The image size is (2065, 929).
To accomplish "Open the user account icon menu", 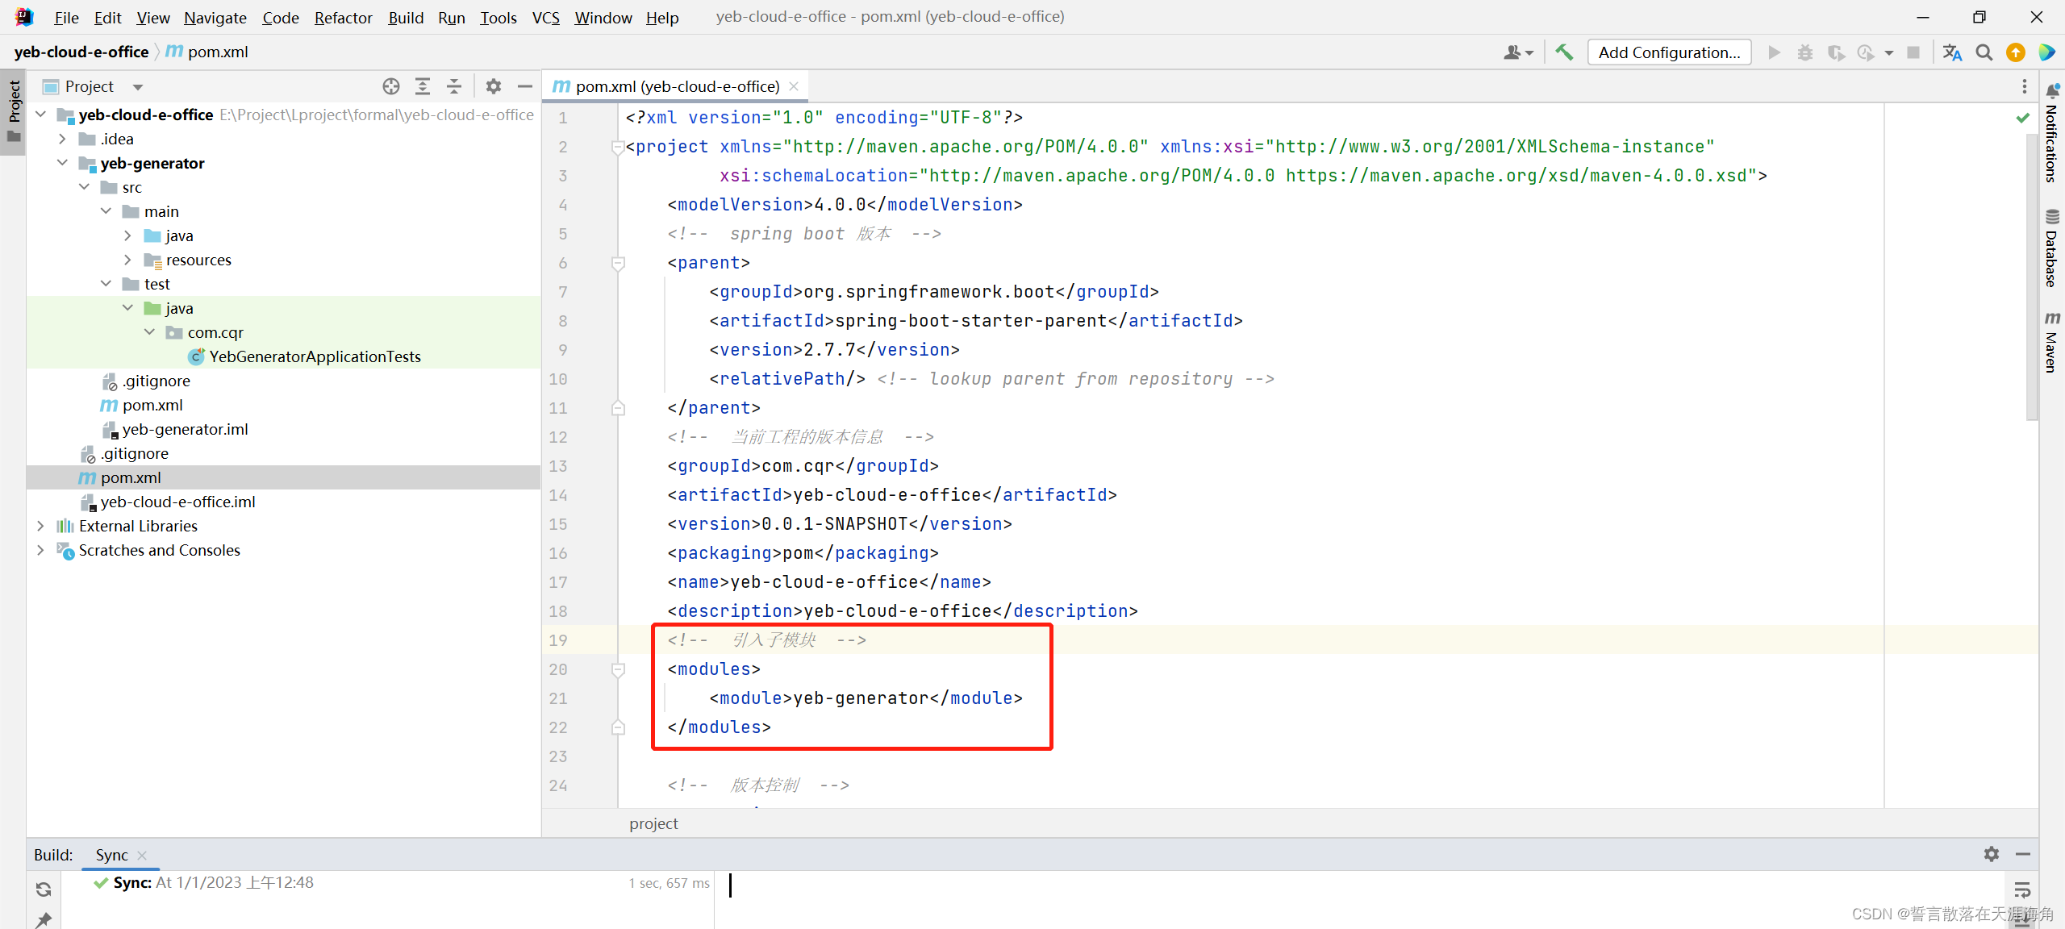I will (x=1518, y=52).
